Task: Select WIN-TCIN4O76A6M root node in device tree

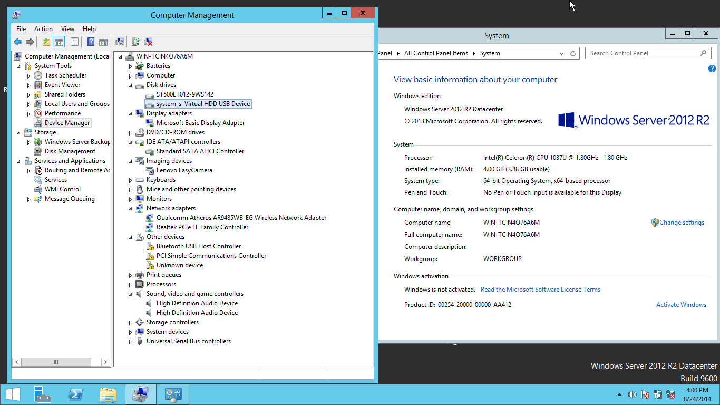Action: pos(164,56)
